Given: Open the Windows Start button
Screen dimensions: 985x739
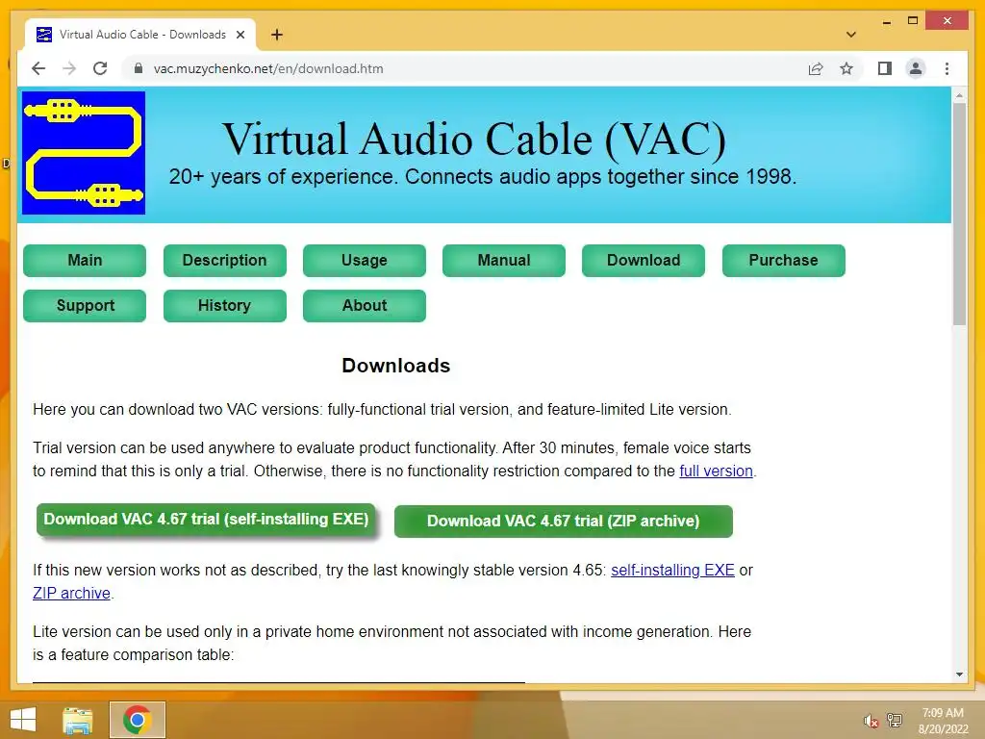Looking at the screenshot, I should (x=23, y=720).
